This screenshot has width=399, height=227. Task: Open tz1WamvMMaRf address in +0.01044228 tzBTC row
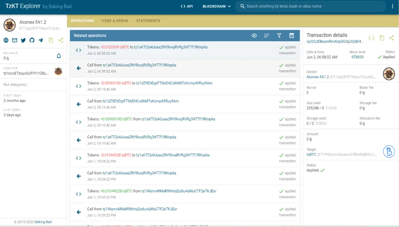coord(179,191)
